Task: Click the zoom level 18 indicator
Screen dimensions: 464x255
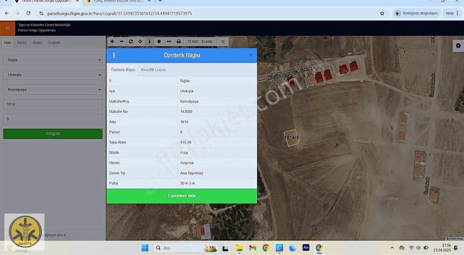Action: [223, 41]
